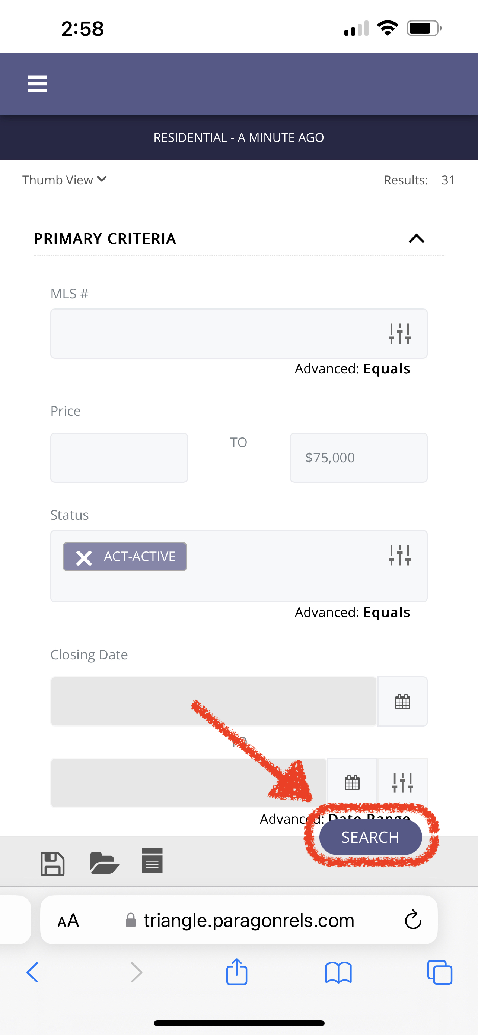
Task: Click the MLS # input field
Action: tap(239, 333)
